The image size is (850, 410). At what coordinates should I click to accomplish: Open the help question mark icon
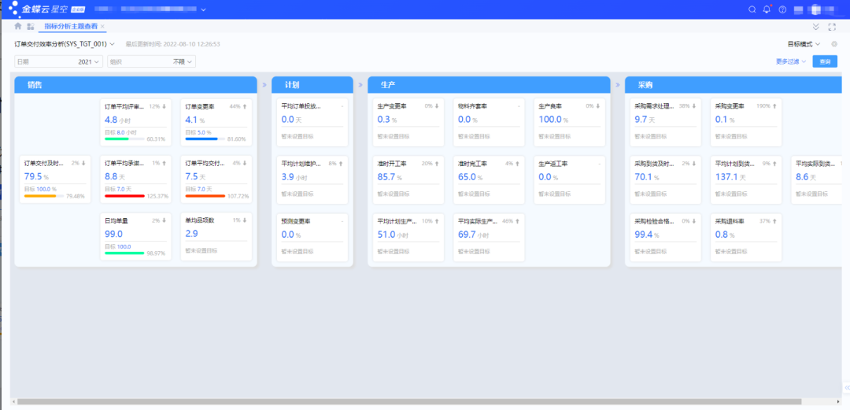coord(782,9)
